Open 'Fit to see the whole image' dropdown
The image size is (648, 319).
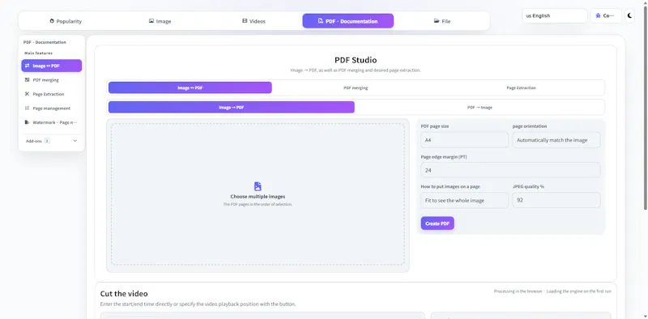coord(464,201)
